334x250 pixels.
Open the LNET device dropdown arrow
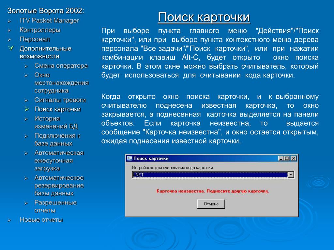tap(291, 175)
